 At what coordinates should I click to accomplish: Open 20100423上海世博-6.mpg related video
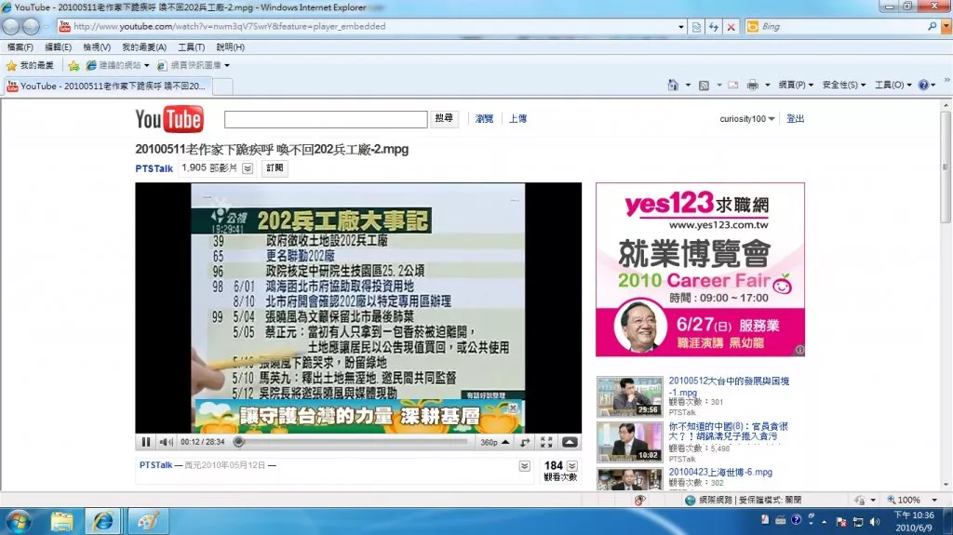[720, 472]
